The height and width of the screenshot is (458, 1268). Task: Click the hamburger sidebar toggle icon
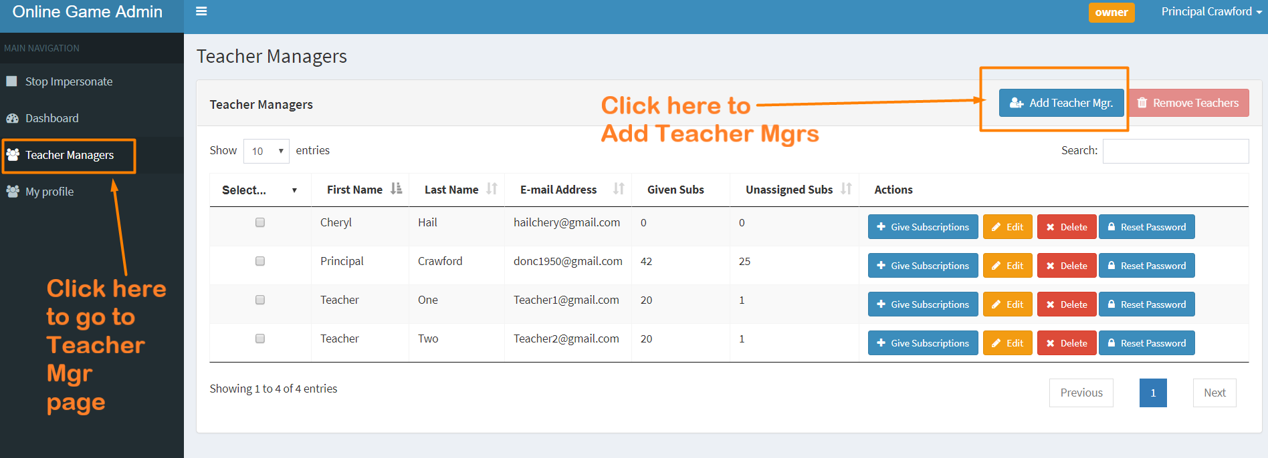click(x=201, y=11)
